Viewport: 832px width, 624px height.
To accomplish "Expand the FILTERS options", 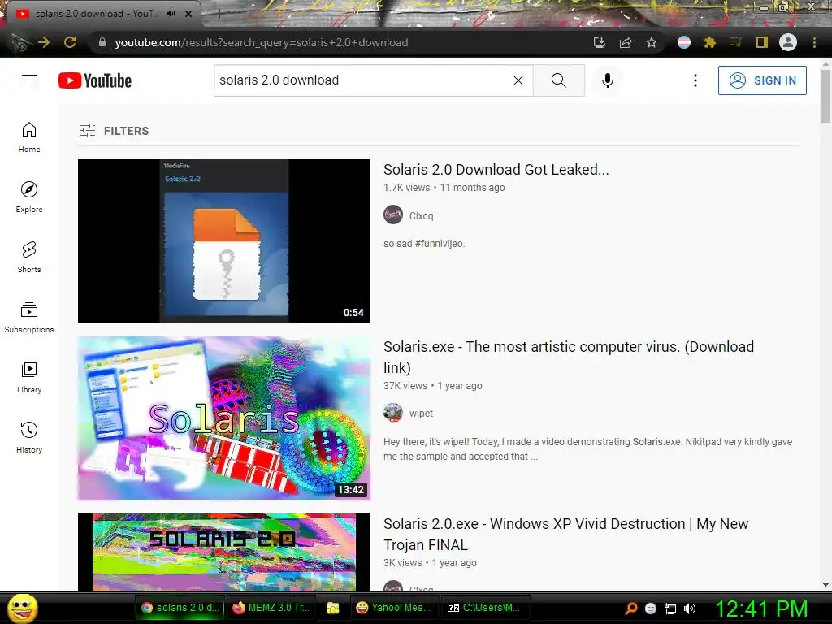I will 114,131.
